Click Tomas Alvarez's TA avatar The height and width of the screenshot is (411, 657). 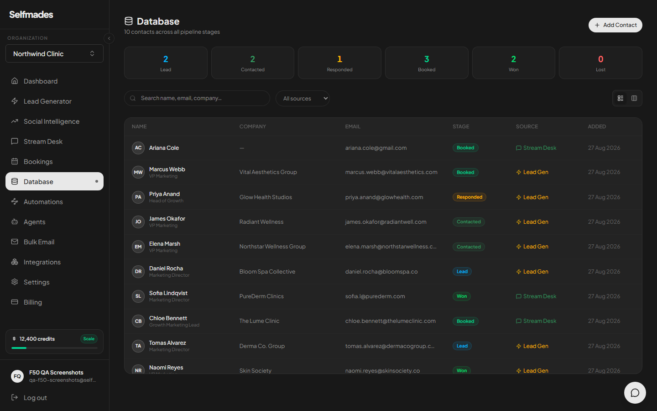(x=138, y=346)
